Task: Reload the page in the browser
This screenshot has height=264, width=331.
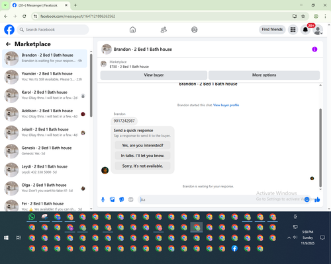Action: pos(24,16)
